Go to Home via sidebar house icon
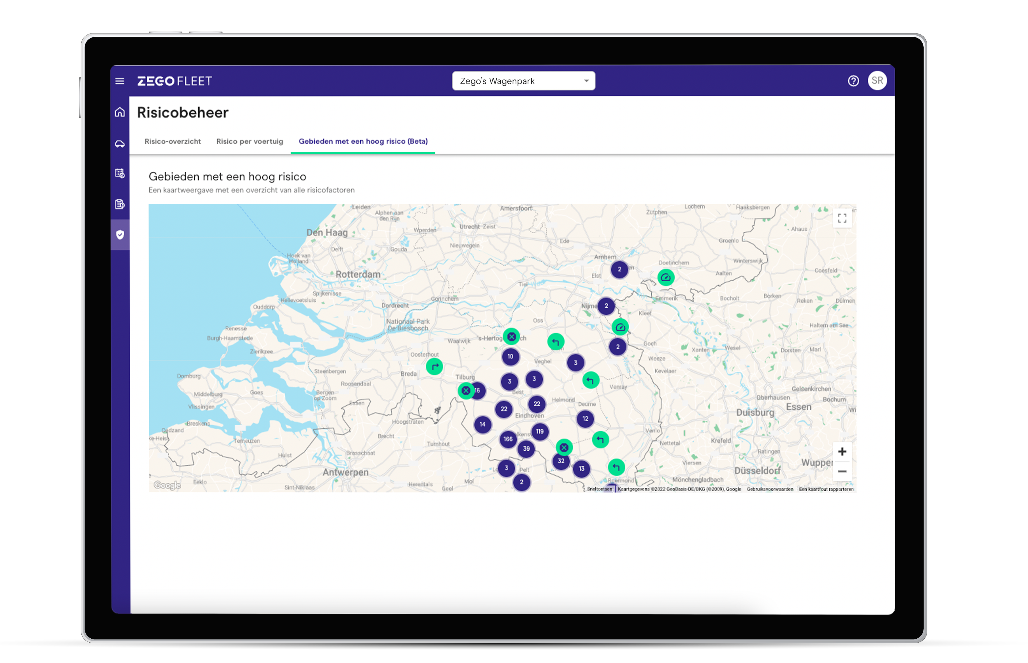1028x663 pixels. tap(120, 112)
